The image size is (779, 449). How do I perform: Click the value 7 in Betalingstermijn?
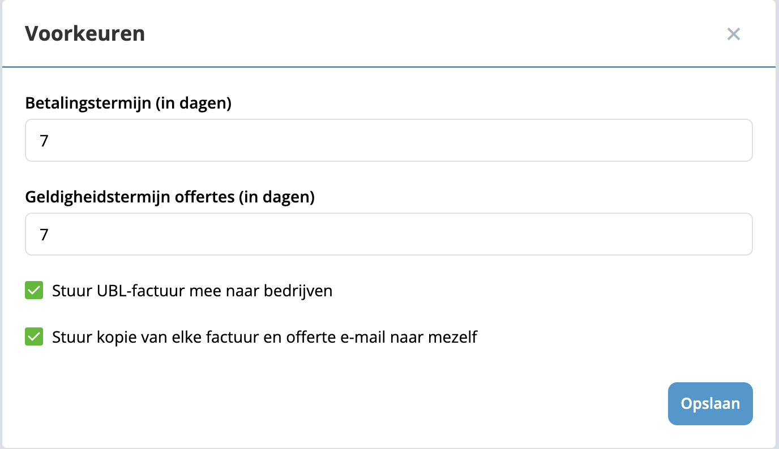[x=44, y=140]
